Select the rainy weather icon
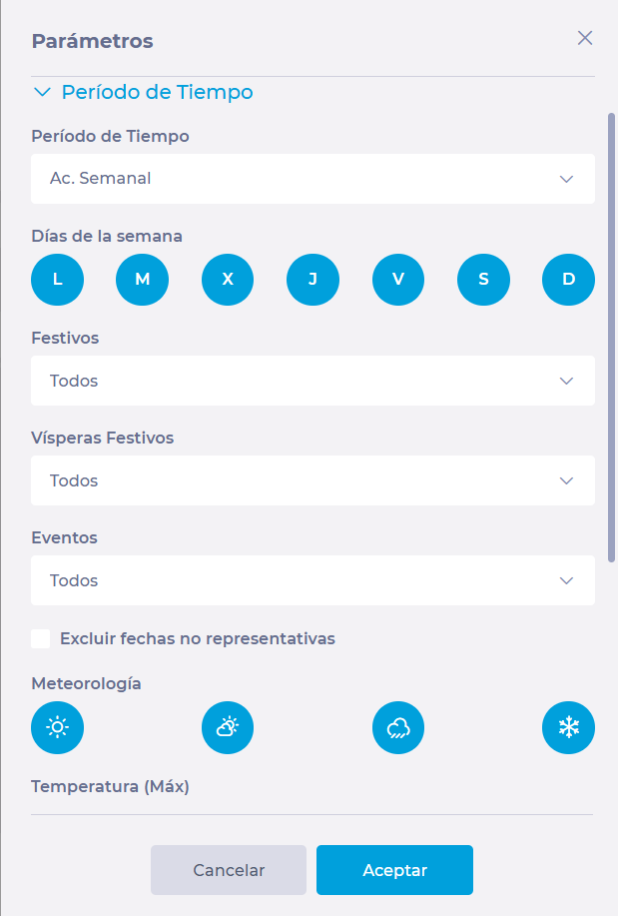The height and width of the screenshot is (916, 618). click(398, 728)
